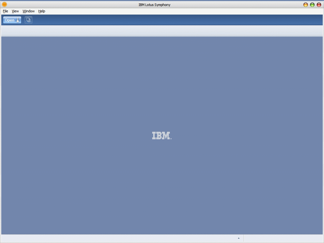This screenshot has width=324, height=243.
Task: Open the Help menu
Action: pos(41,11)
